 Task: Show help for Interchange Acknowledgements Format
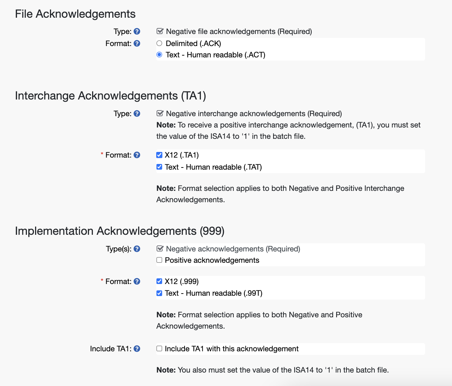137,155
